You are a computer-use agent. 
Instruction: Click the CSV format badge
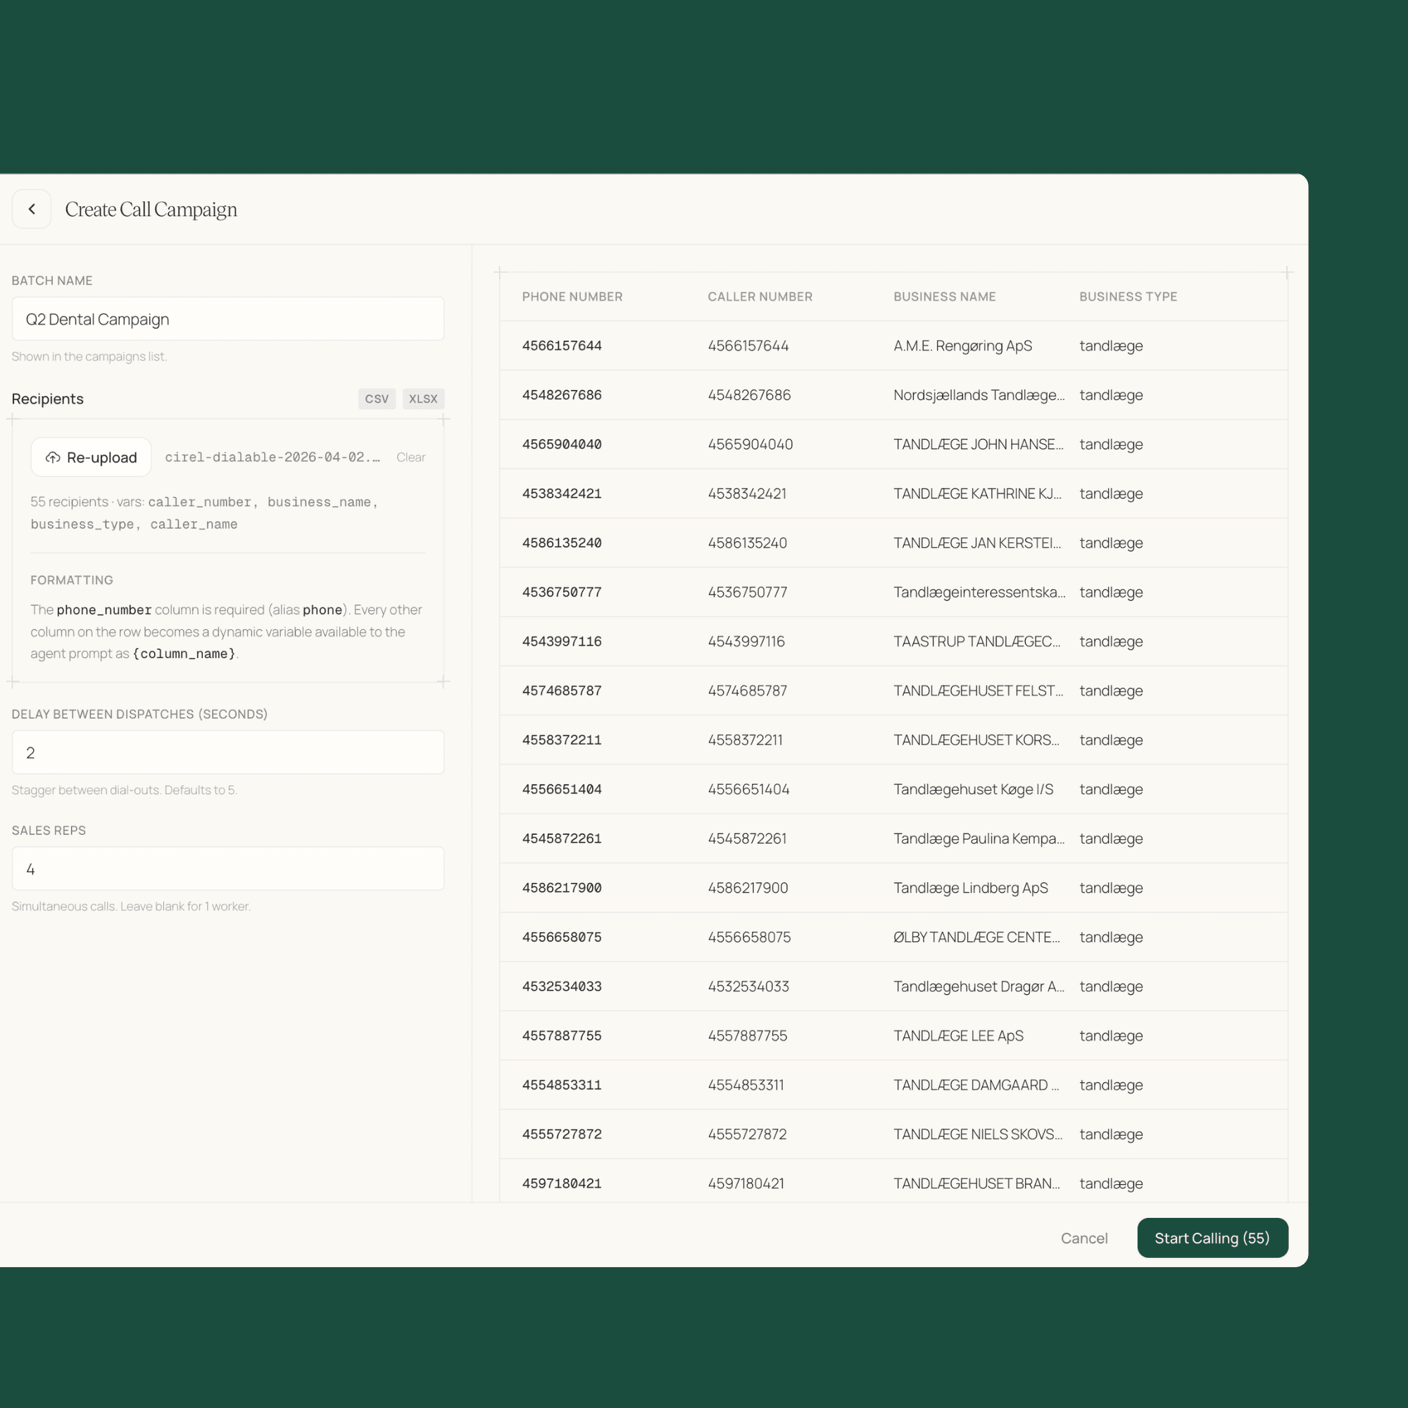(x=377, y=398)
